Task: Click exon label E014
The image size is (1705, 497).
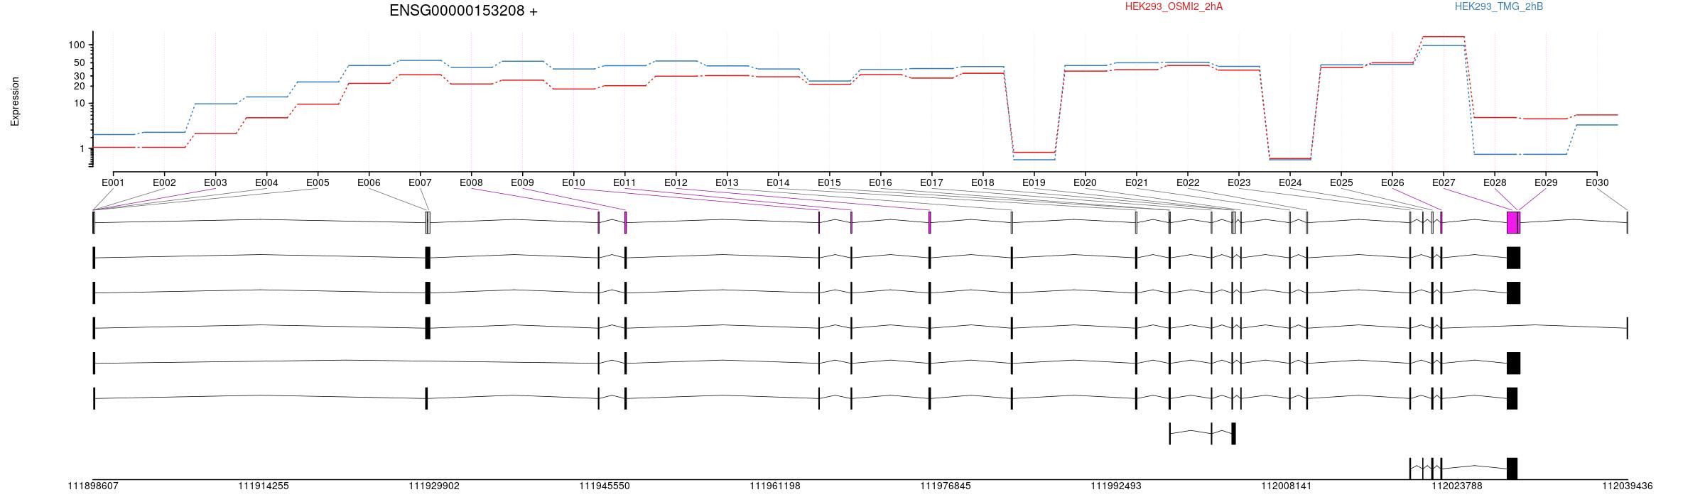Action: [x=778, y=182]
